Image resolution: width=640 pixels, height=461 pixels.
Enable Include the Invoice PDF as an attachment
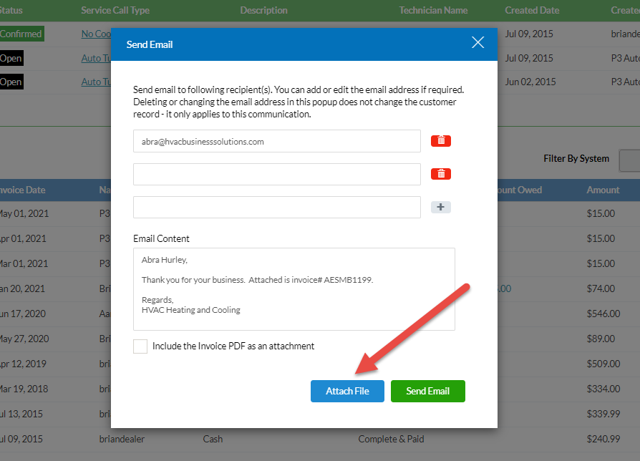(140, 346)
